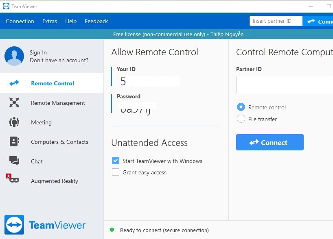Select the File transfer radio option

click(241, 119)
